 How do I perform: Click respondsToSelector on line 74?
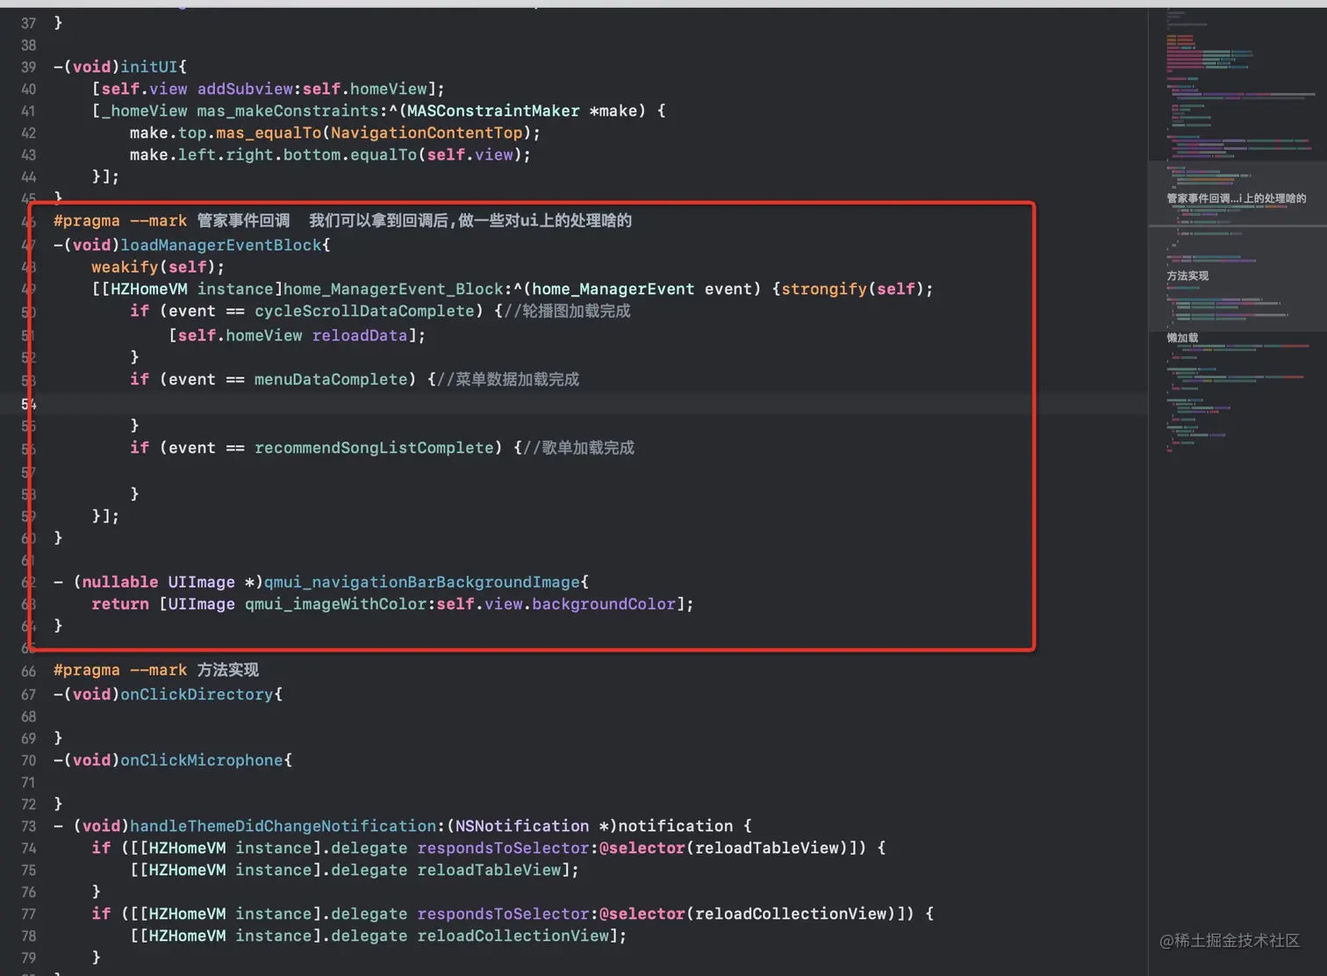coord(503,848)
